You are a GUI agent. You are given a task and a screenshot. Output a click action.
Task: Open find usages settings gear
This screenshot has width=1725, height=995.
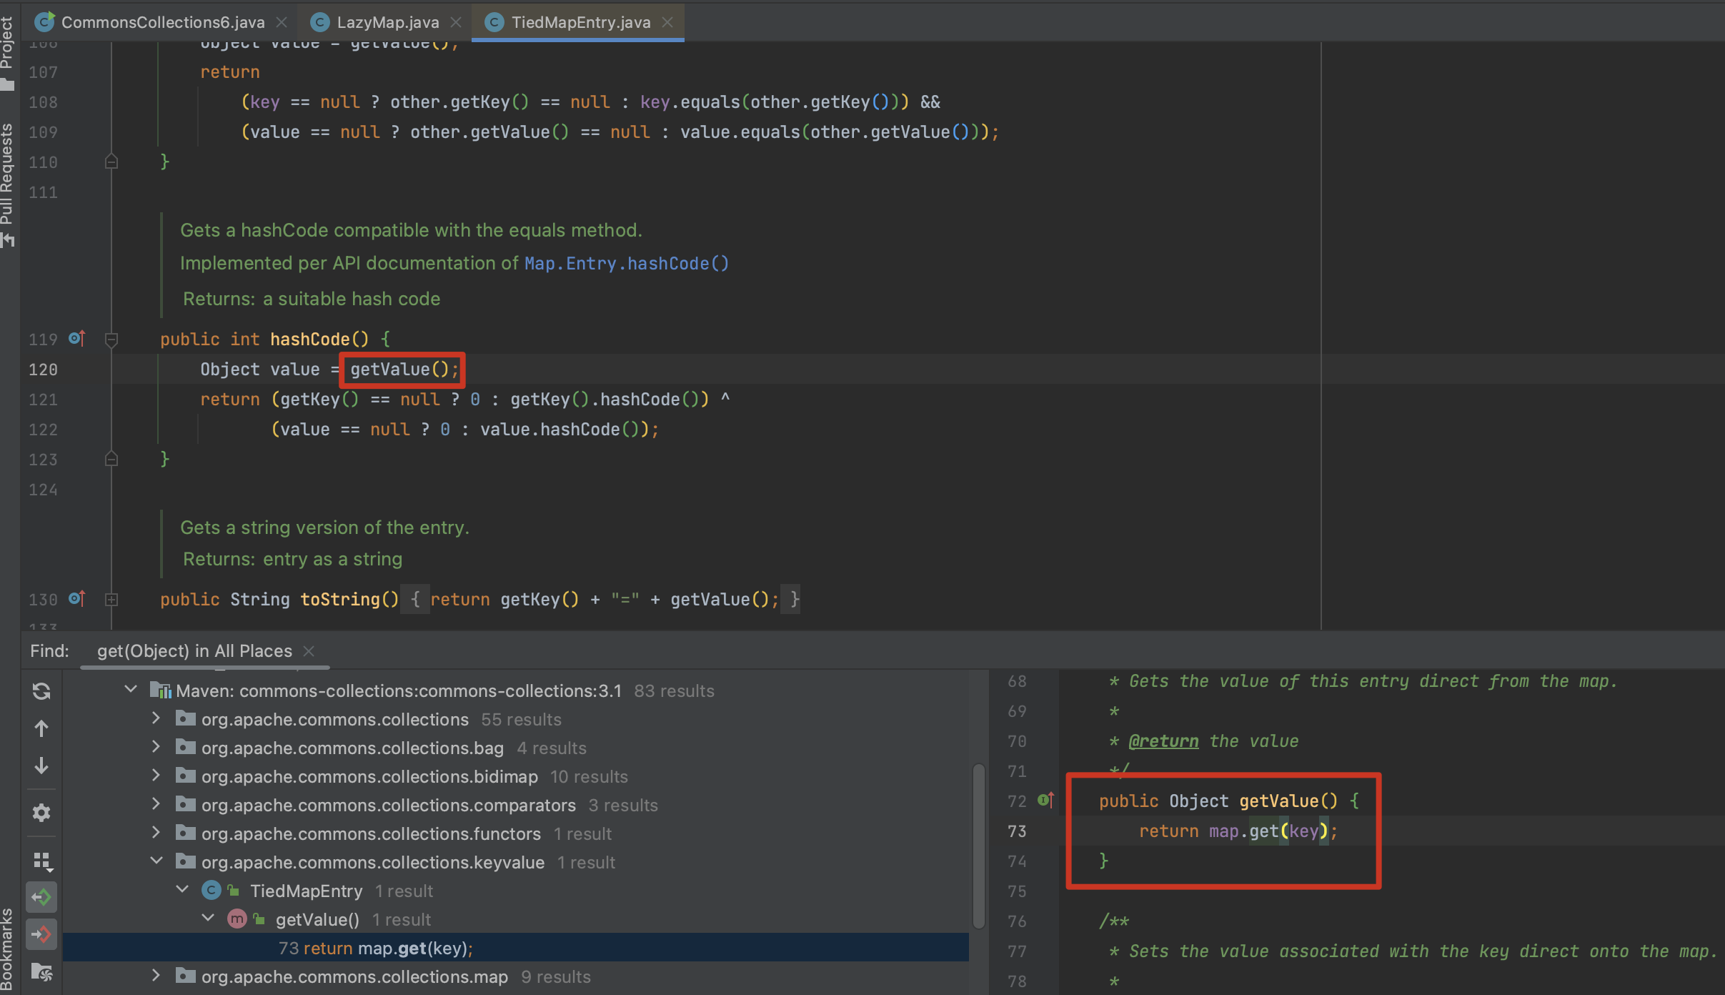coord(41,813)
